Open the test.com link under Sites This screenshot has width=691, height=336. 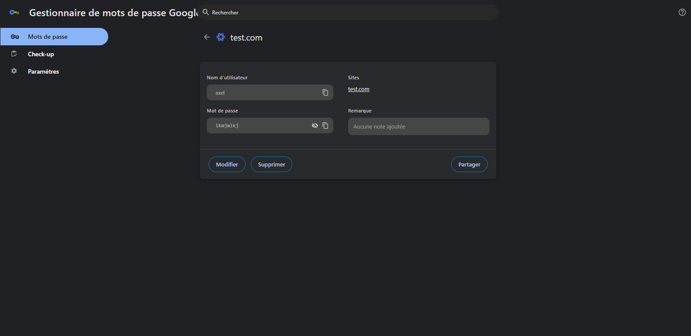pyautogui.click(x=359, y=89)
